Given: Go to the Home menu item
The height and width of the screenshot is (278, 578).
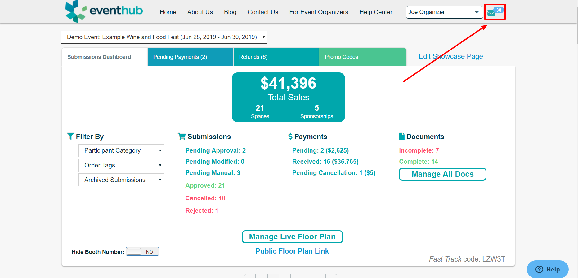Looking at the screenshot, I should (x=168, y=12).
